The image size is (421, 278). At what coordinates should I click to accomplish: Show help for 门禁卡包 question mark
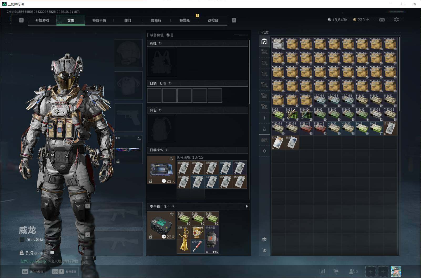point(167,150)
